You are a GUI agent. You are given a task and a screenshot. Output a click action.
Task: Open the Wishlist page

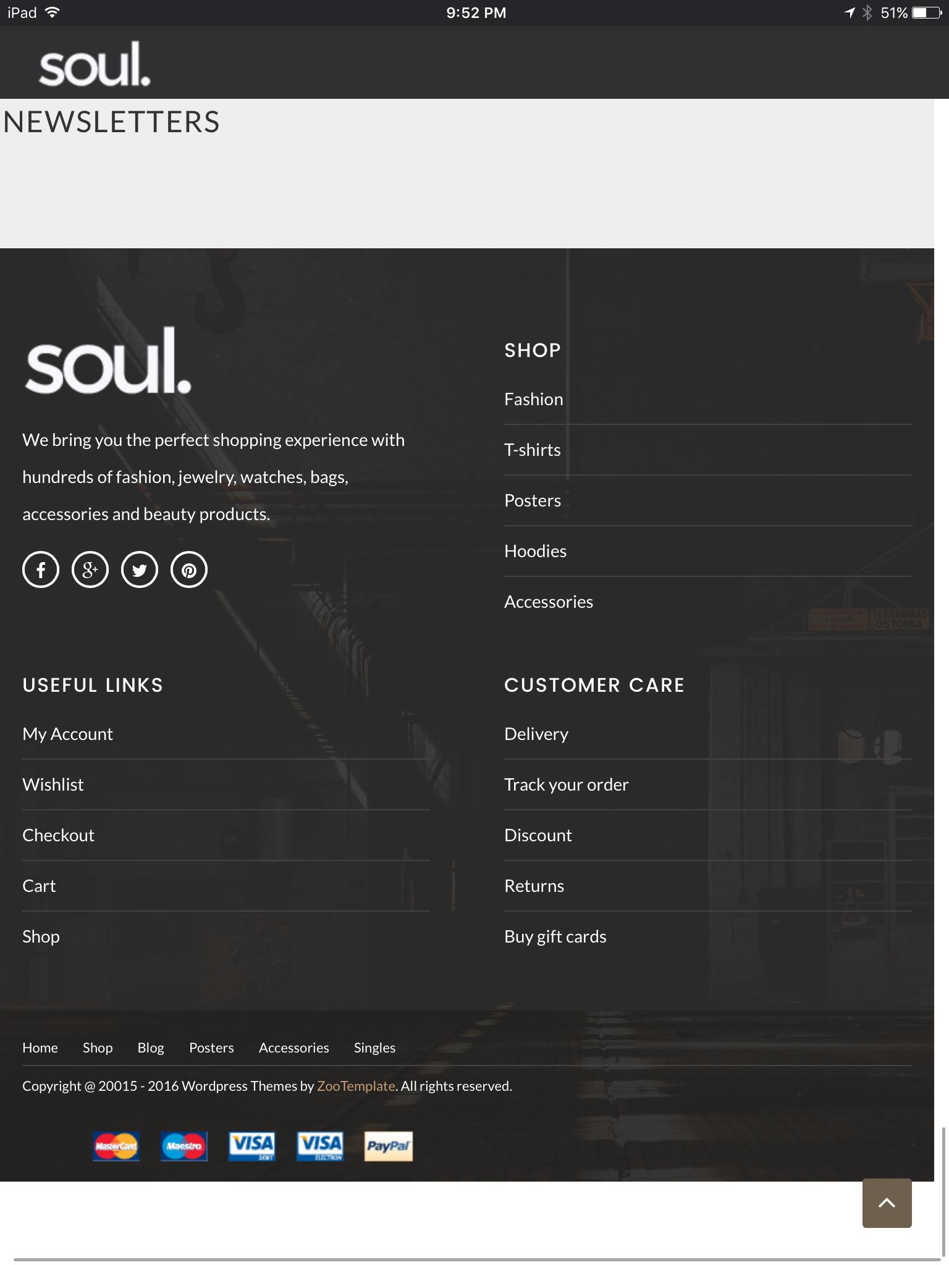click(53, 784)
